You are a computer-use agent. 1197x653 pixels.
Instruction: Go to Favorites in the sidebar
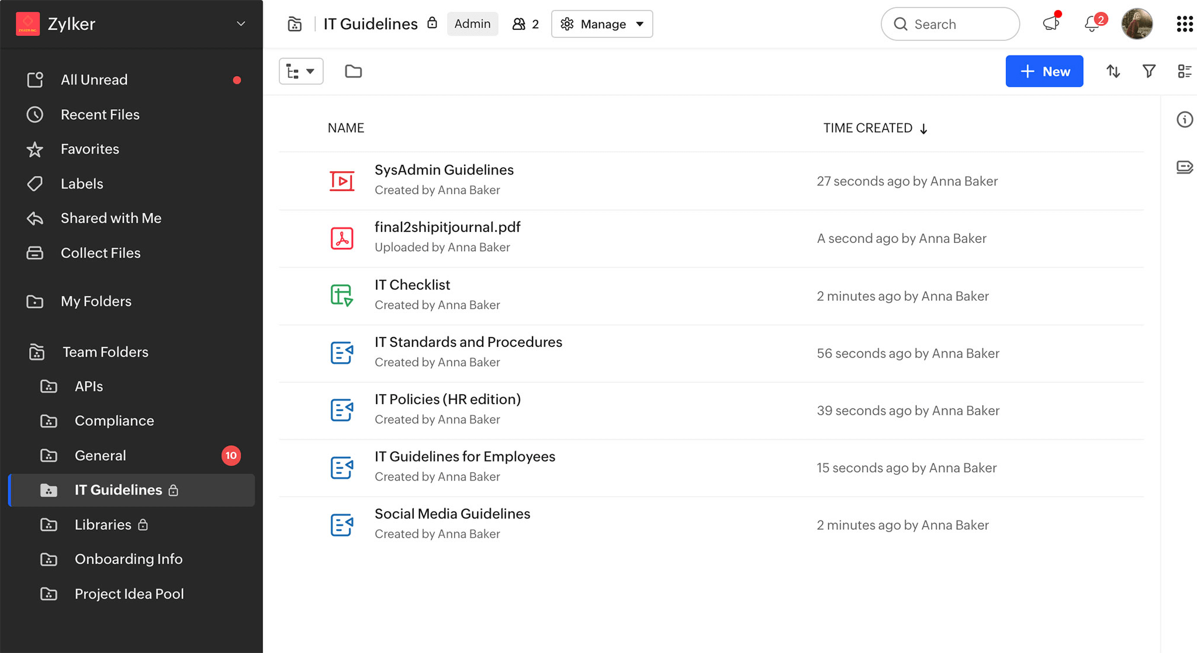[89, 149]
